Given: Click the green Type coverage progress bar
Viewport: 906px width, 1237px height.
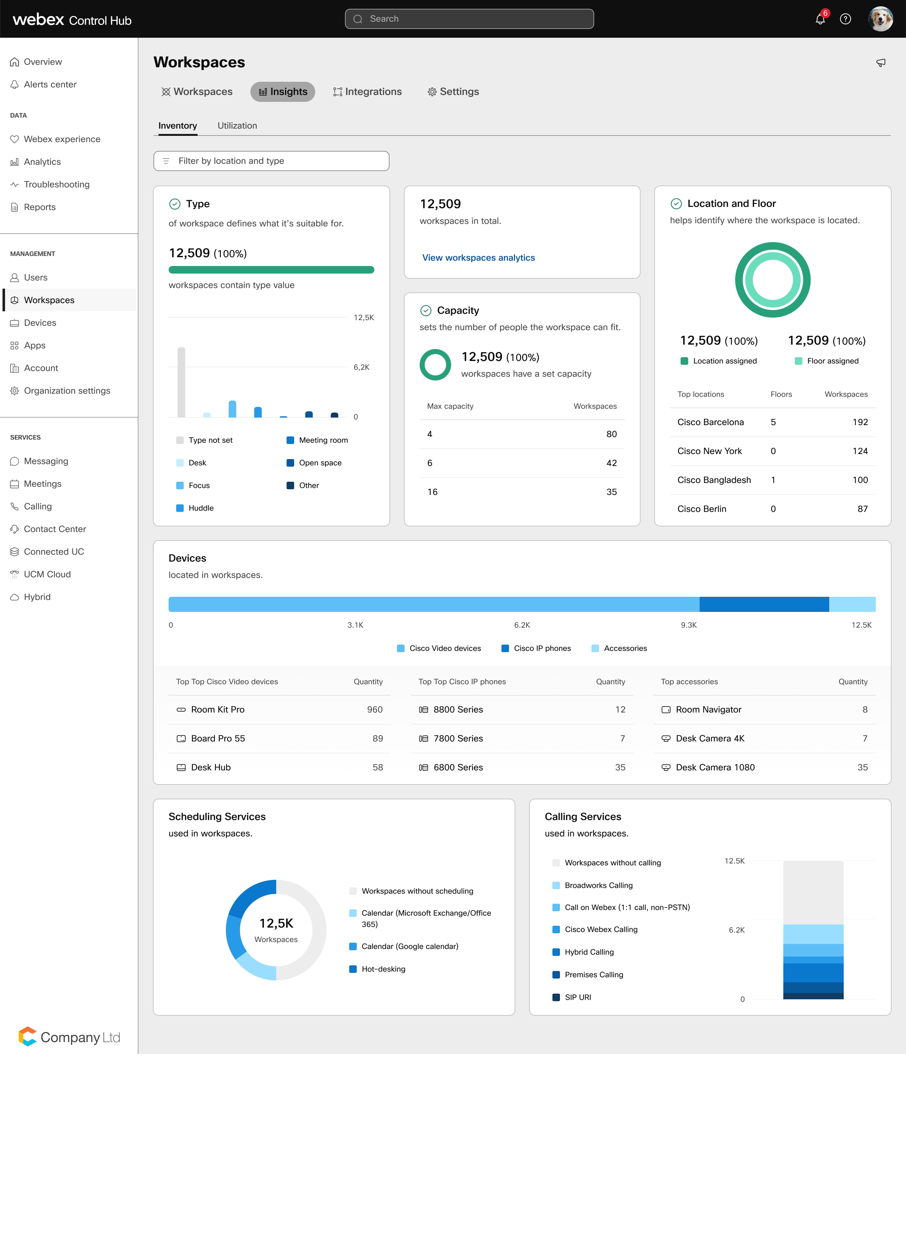Looking at the screenshot, I should pyautogui.click(x=271, y=270).
